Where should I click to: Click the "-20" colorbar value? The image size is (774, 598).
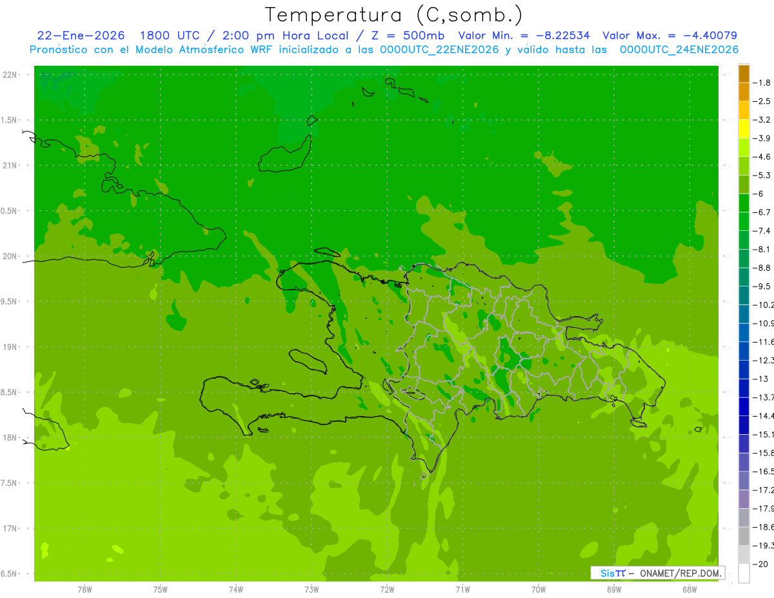(x=761, y=564)
